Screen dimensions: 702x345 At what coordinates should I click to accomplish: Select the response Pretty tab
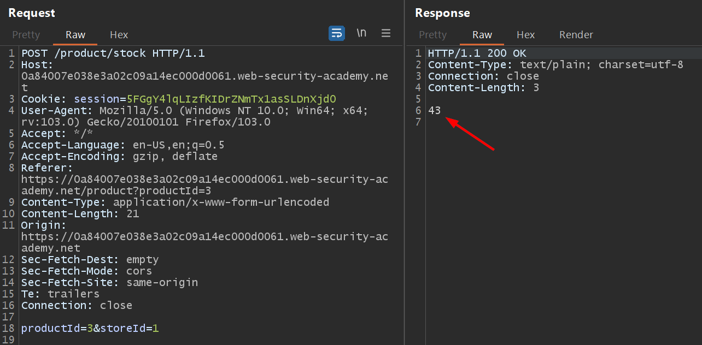tap(432, 34)
